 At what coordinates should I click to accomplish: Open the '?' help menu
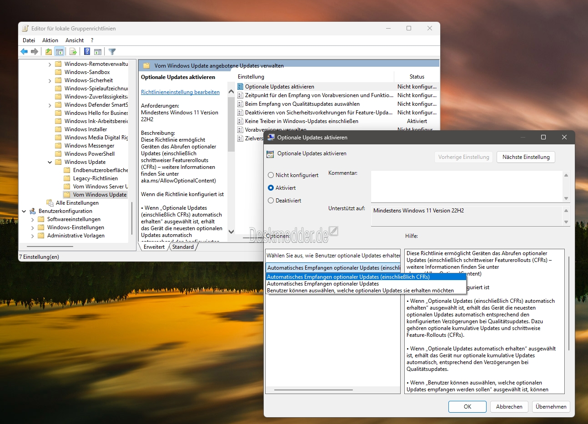point(92,40)
